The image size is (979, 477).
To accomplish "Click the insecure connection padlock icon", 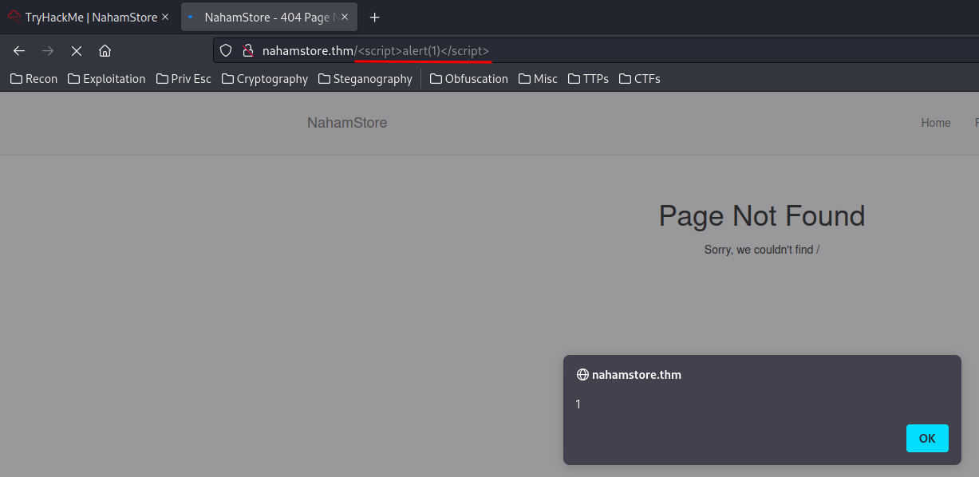I will [248, 50].
